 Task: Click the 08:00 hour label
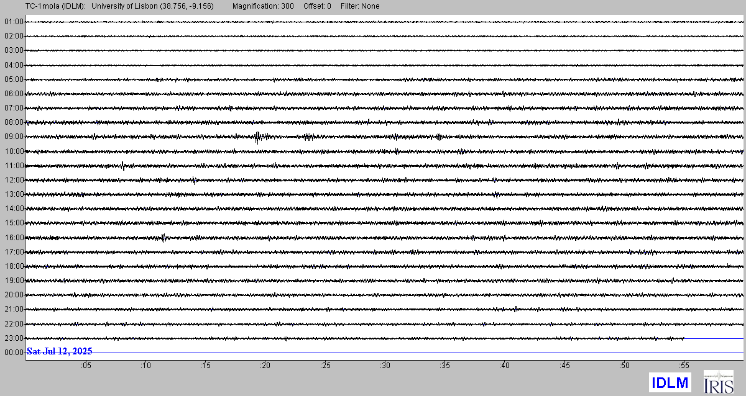(14, 122)
